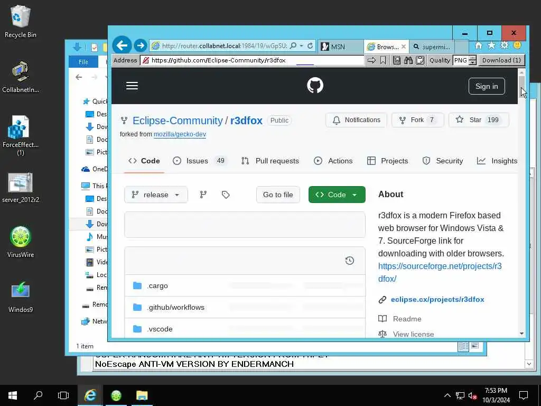Open the Windows Start button
This screenshot has width=541, height=406.
(x=13, y=395)
